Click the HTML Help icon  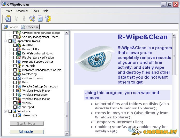tap(19, 66)
